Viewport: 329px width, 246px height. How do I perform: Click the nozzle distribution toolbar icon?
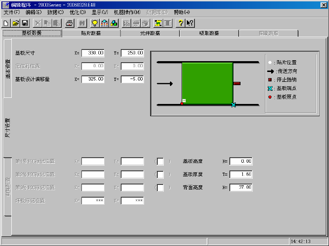104,23
